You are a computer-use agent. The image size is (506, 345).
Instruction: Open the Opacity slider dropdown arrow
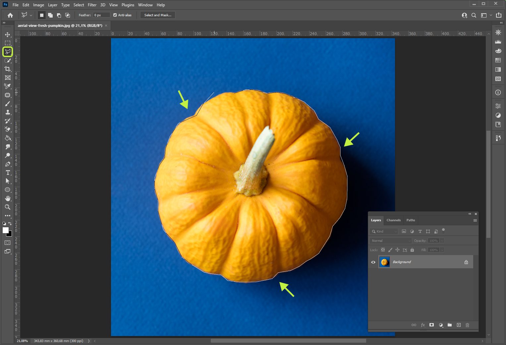tap(442, 241)
